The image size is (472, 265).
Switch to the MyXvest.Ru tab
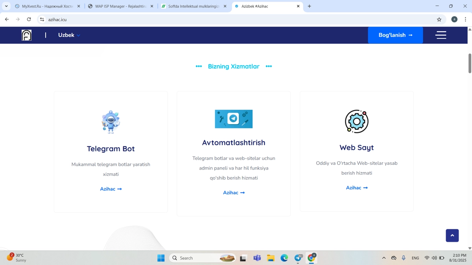click(x=47, y=6)
